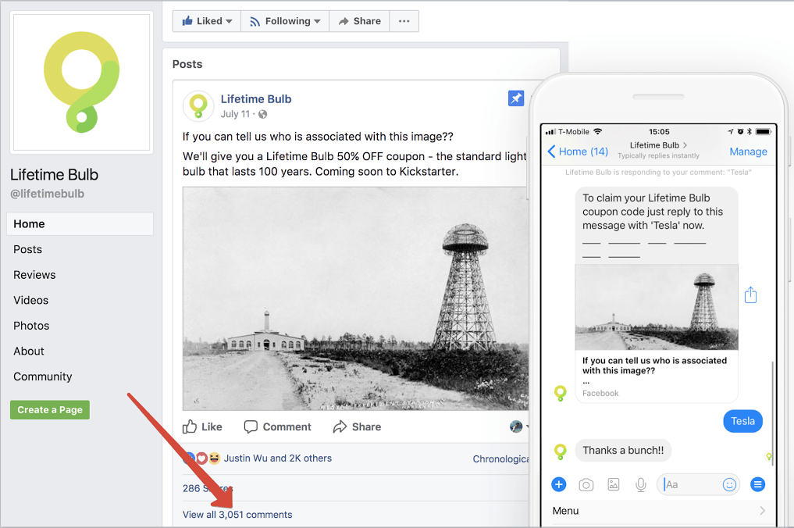
Task: Tap the microphone icon in Messenger
Action: tap(640, 485)
